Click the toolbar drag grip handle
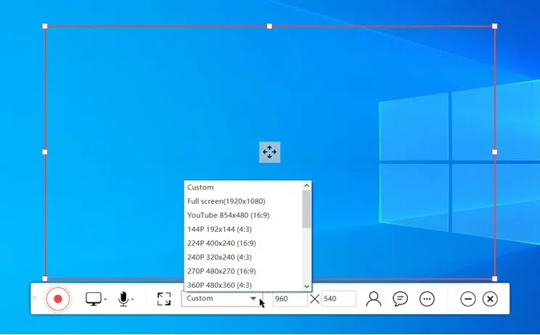This screenshot has width=540, height=335. (x=34, y=299)
